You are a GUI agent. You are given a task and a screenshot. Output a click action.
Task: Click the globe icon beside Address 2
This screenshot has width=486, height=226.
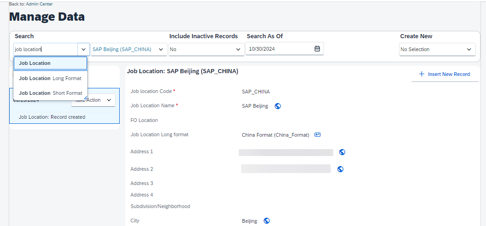pyautogui.click(x=340, y=169)
